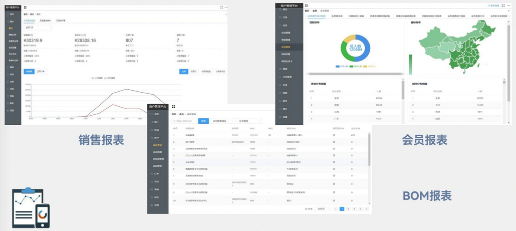Click the clipboard chart illustration icon
Viewport: 516px width, 231px height.
(x=31, y=207)
